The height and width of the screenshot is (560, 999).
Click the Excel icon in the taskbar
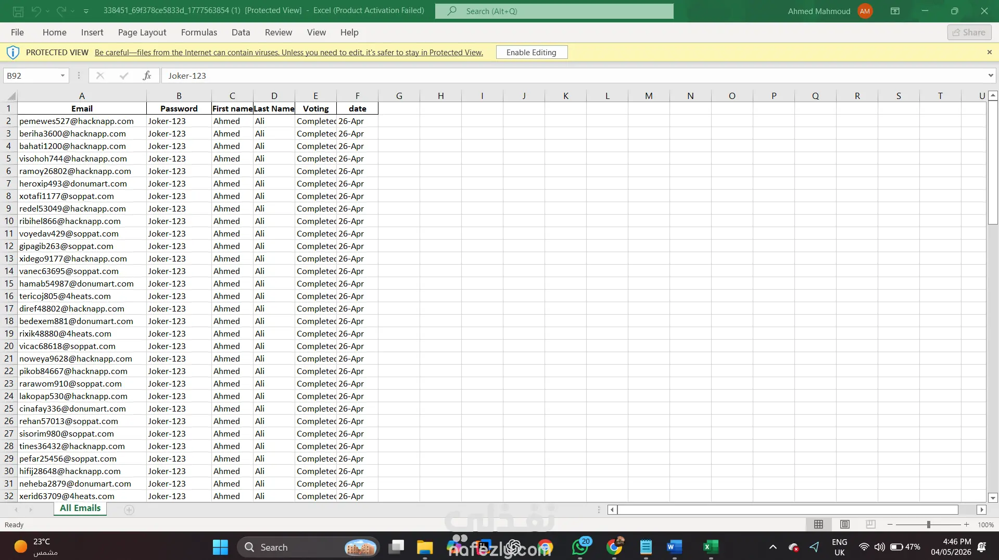click(711, 547)
